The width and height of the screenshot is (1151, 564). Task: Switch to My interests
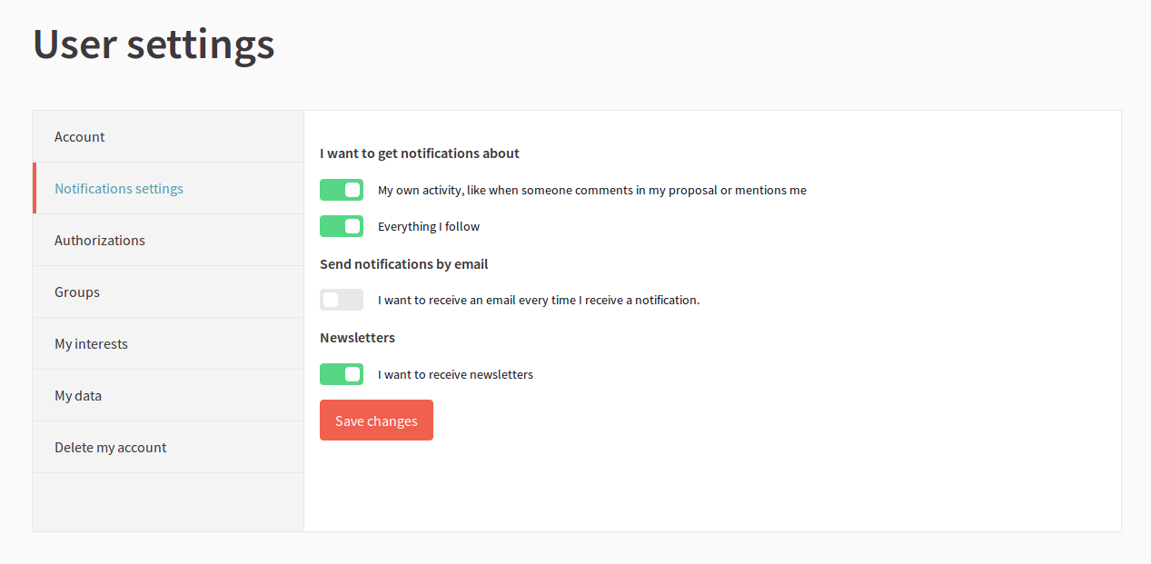tap(91, 344)
